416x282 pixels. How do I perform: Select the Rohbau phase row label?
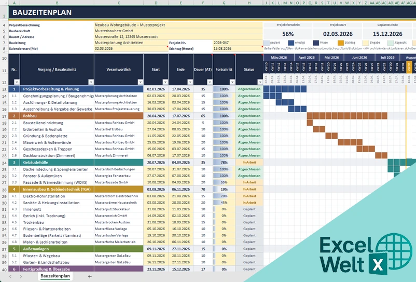[57, 116]
